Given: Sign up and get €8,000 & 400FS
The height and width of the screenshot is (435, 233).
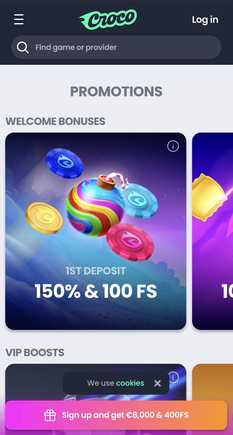Looking at the screenshot, I should (x=116, y=415).
